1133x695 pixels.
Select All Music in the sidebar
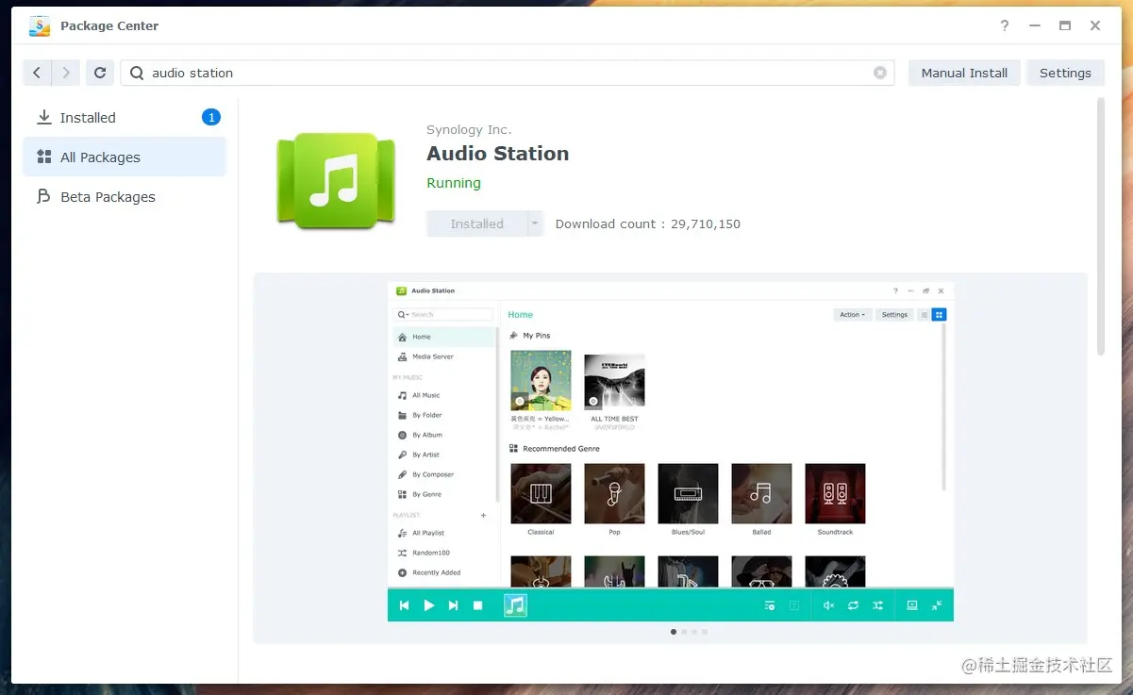[427, 395]
